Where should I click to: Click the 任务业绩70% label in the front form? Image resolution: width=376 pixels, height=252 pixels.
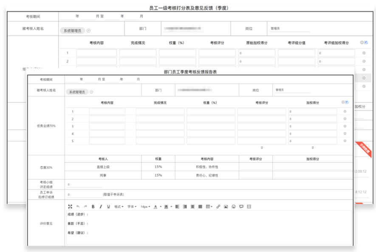[x=46, y=126]
